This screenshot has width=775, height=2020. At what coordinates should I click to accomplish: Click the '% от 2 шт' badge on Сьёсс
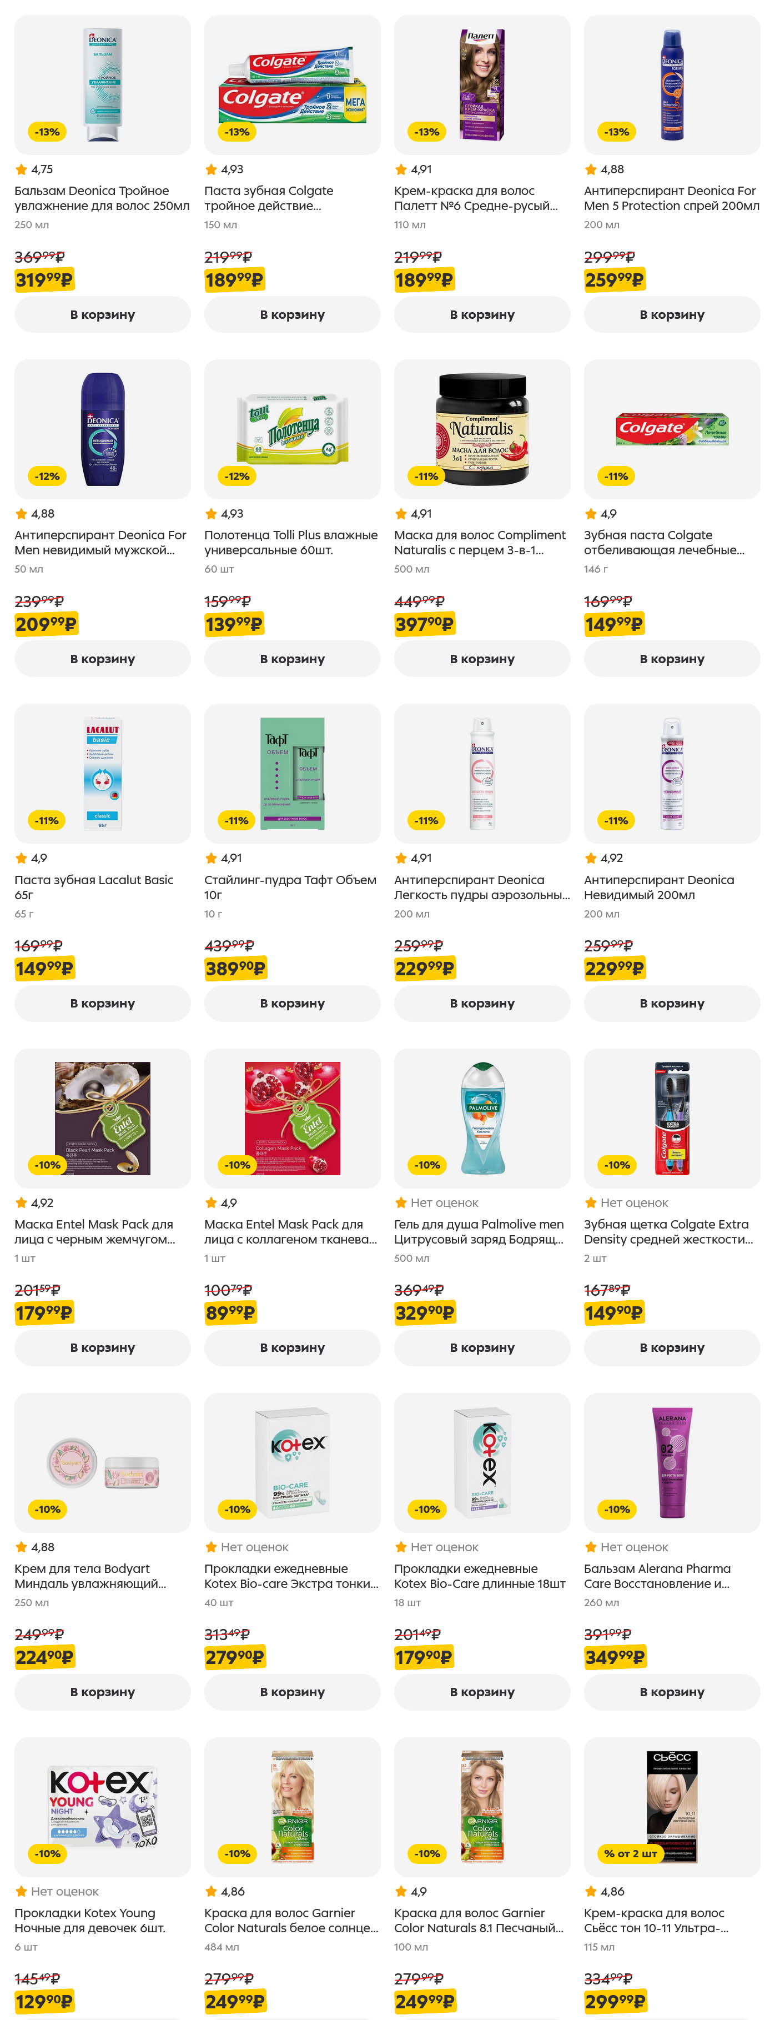click(630, 1854)
